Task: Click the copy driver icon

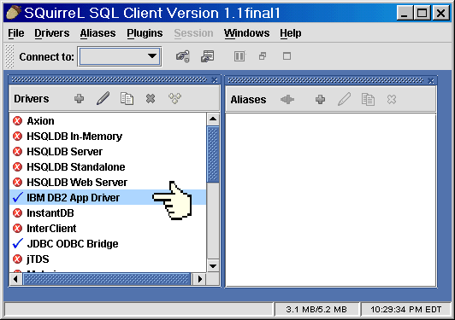Action: pos(127,98)
